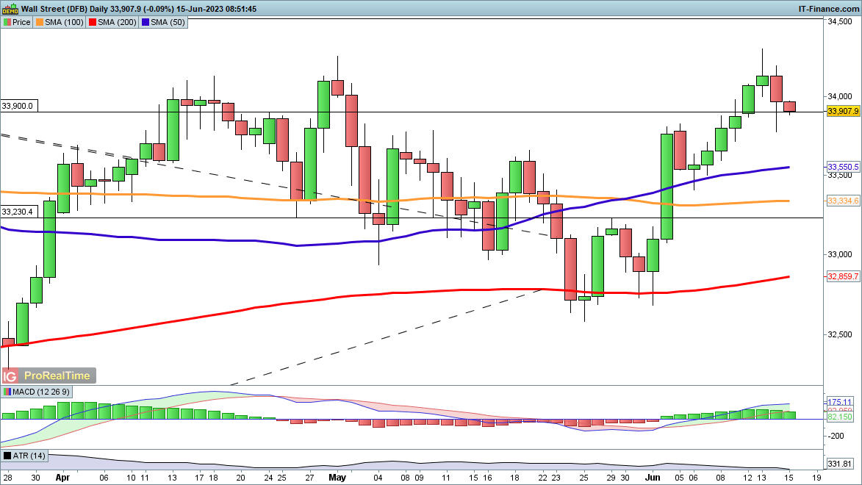Open the MACD (12 26 9) indicator label
Screen dimensions: 862x485
(x=41, y=392)
